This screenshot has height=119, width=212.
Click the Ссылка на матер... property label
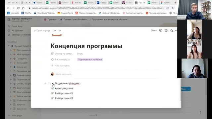click(62, 54)
